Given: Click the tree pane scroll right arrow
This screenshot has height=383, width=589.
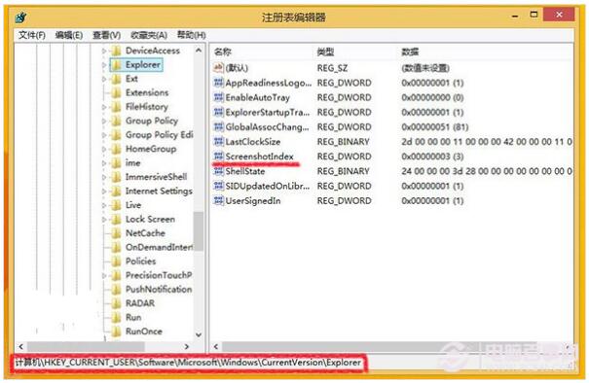Looking at the screenshot, I should tap(187, 347).
